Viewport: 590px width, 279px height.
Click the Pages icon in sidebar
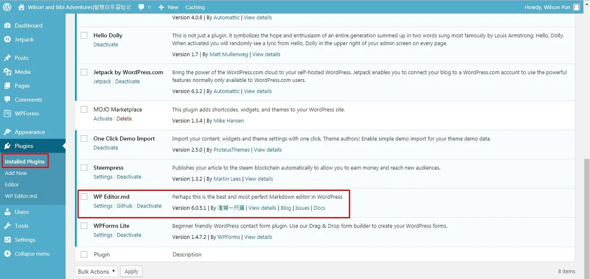7,86
